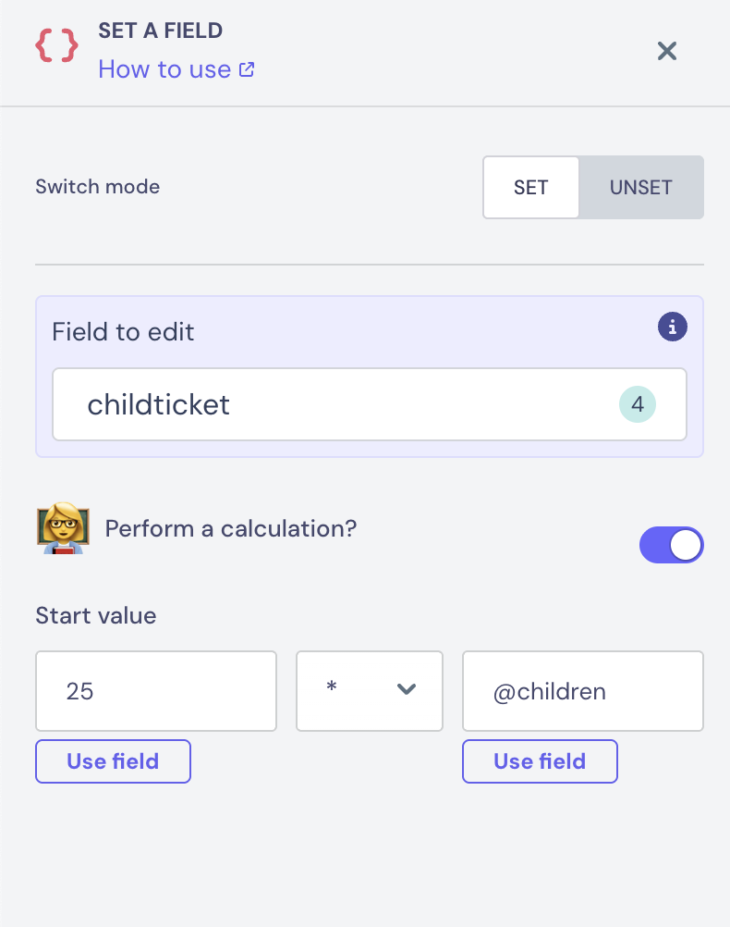Click the chevron arrow in the operator dropdown
Screen dimensions: 730x927
tap(406, 690)
